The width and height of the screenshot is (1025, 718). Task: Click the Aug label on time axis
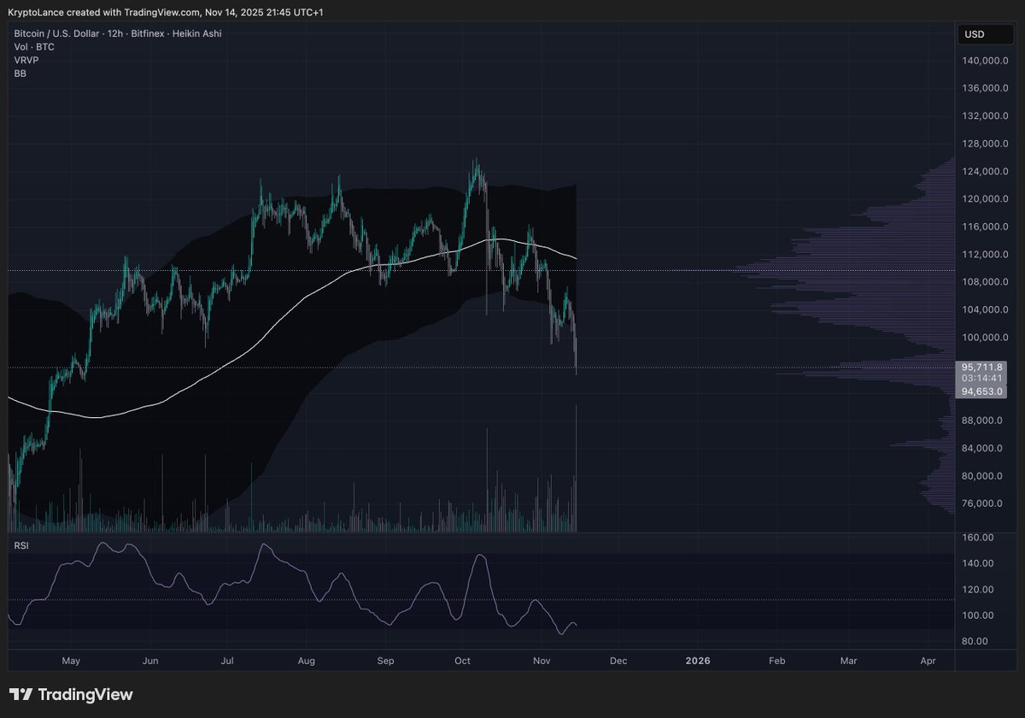pos(307,661)
